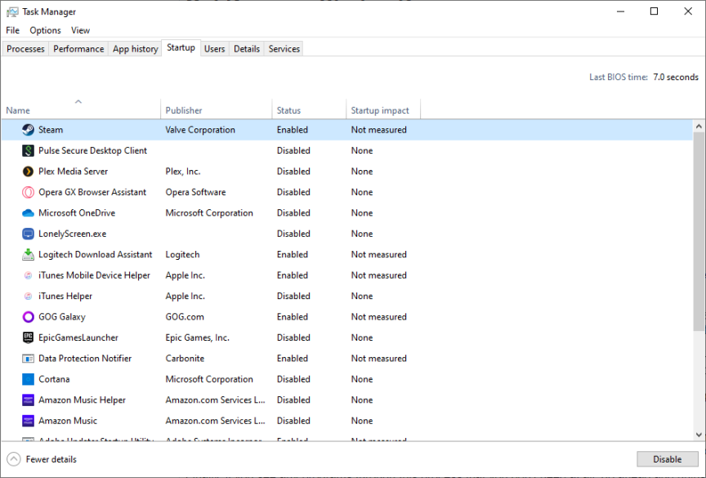Click the Pulse Secure Desktop Client icon
706x478 pixels.
[x=28, y=151]
